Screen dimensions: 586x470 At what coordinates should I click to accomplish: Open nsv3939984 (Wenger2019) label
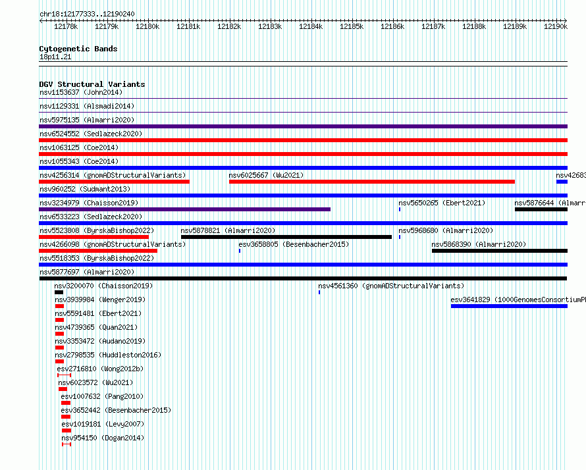pos(100,300)
